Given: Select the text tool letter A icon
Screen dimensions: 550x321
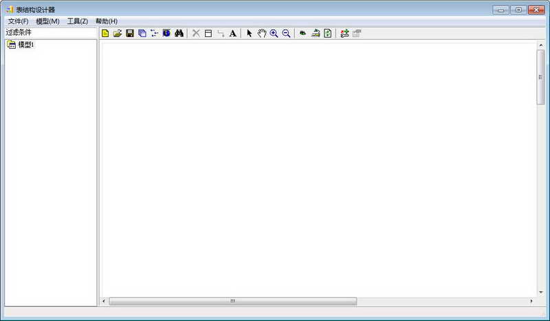Looking at the screenshot, I should point(232,33).
